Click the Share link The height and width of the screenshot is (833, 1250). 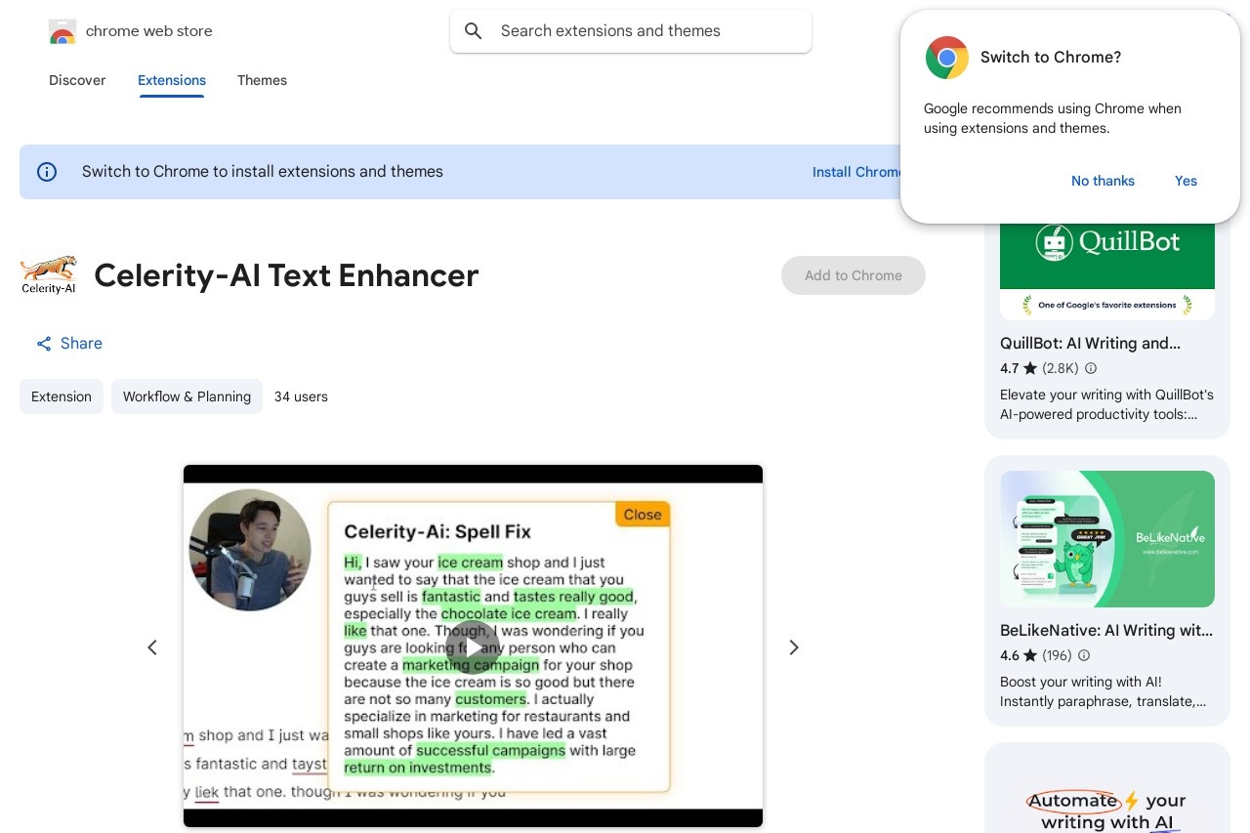click(x=69, y=344)
